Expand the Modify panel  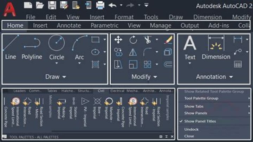point(144,77)
